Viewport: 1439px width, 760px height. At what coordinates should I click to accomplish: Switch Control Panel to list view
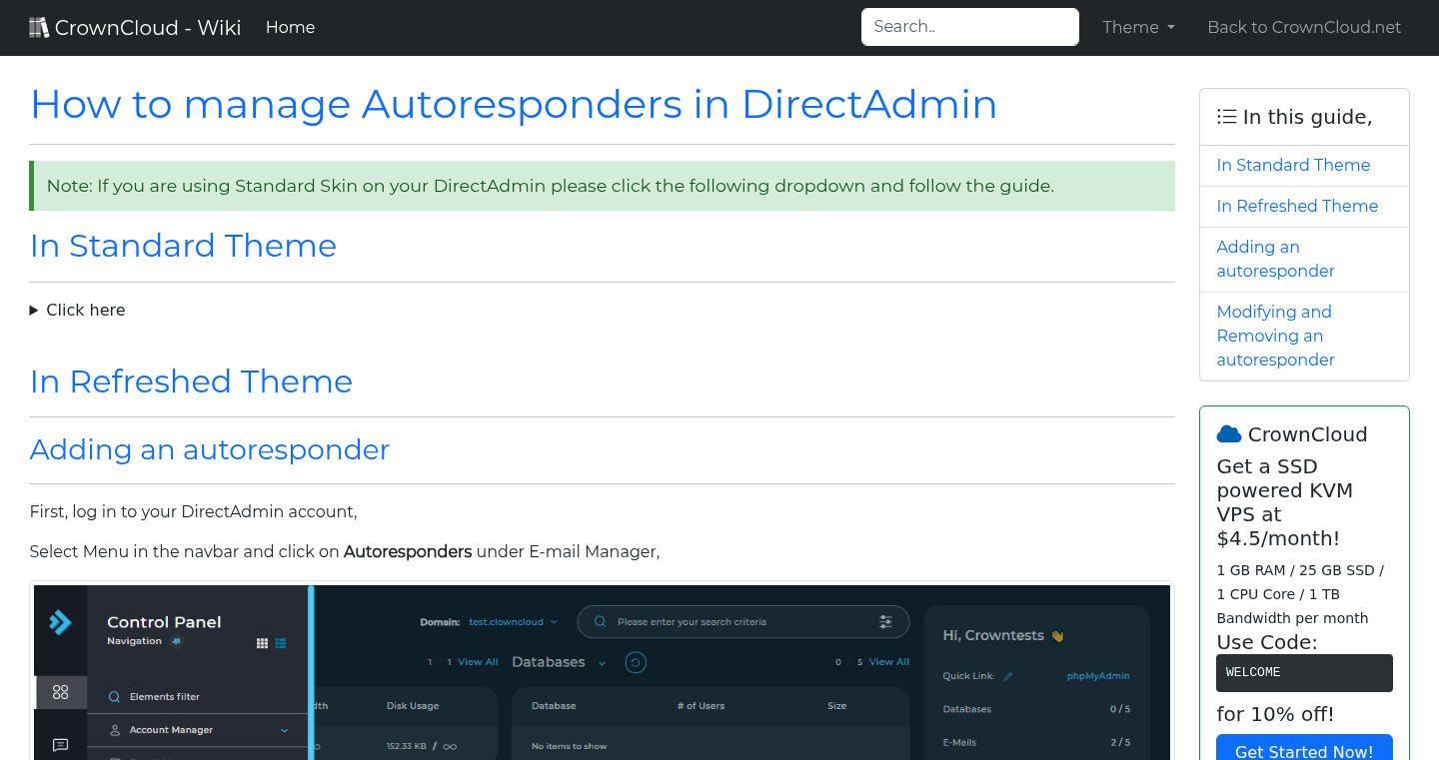click(x=281, y=643)
